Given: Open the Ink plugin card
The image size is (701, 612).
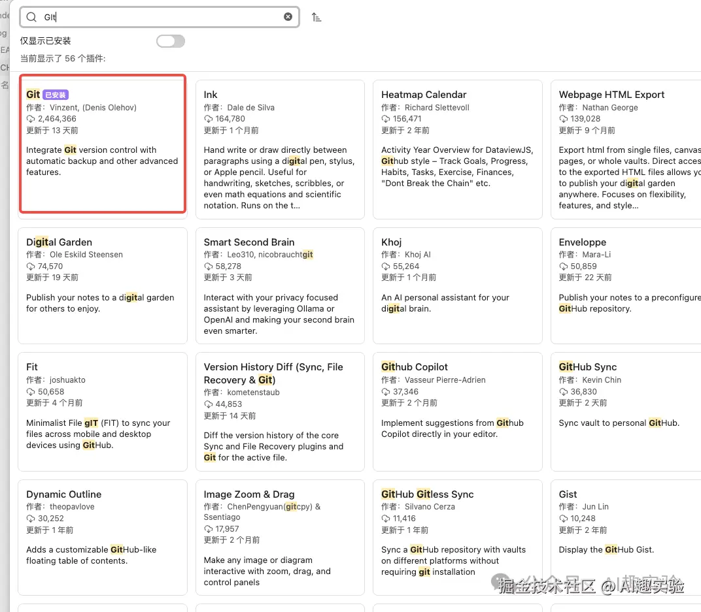Looking at the screenshot, I should click(x=280, y=150).
